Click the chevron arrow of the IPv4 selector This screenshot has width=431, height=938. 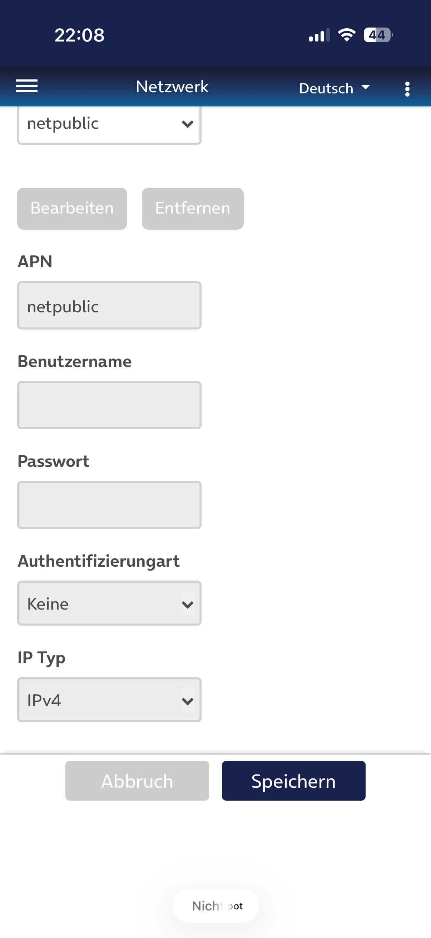point(187,701)
